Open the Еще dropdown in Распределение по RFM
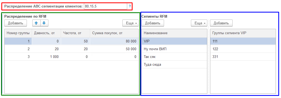 pos(130,23)
